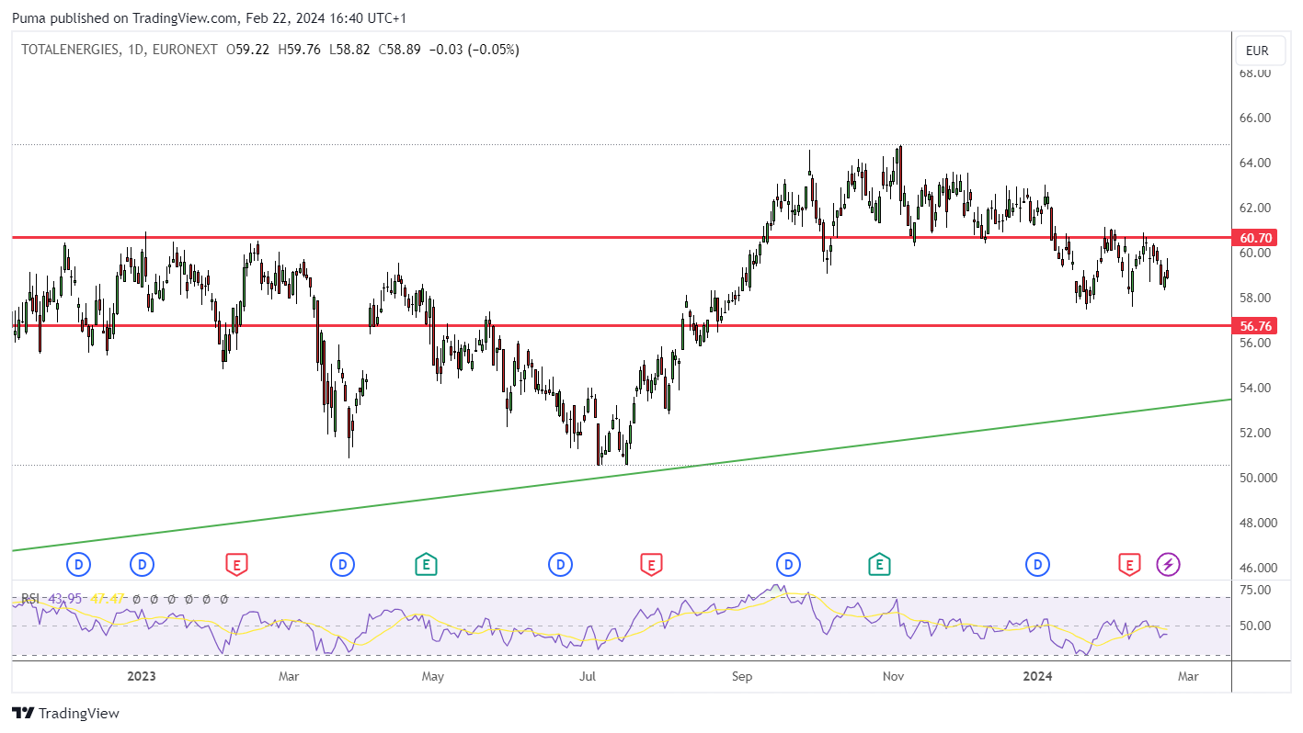The height and width of the screenshot is (733, 1303).
Task: Open the dividend D marker between Mar and May
Action: coord(342,564)
